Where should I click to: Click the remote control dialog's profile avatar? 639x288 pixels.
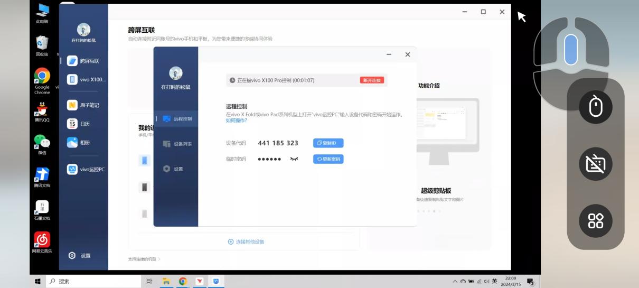point(175,73)
